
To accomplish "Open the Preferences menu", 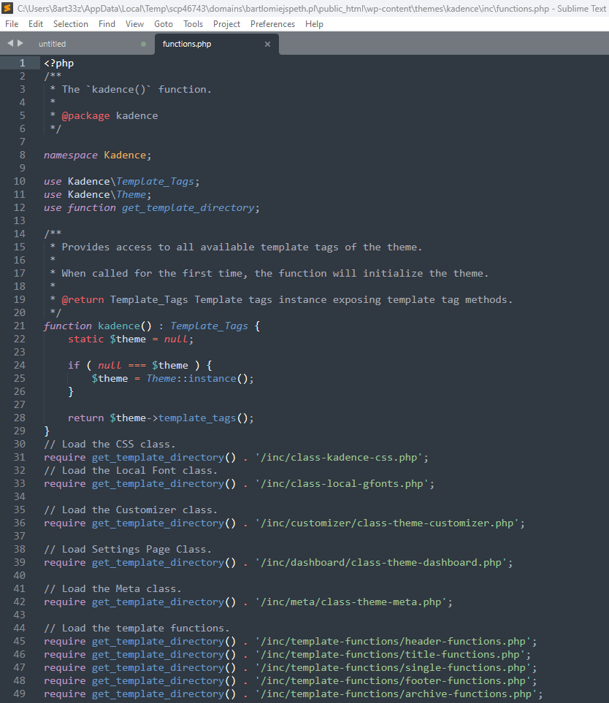I will pos(272,23).
